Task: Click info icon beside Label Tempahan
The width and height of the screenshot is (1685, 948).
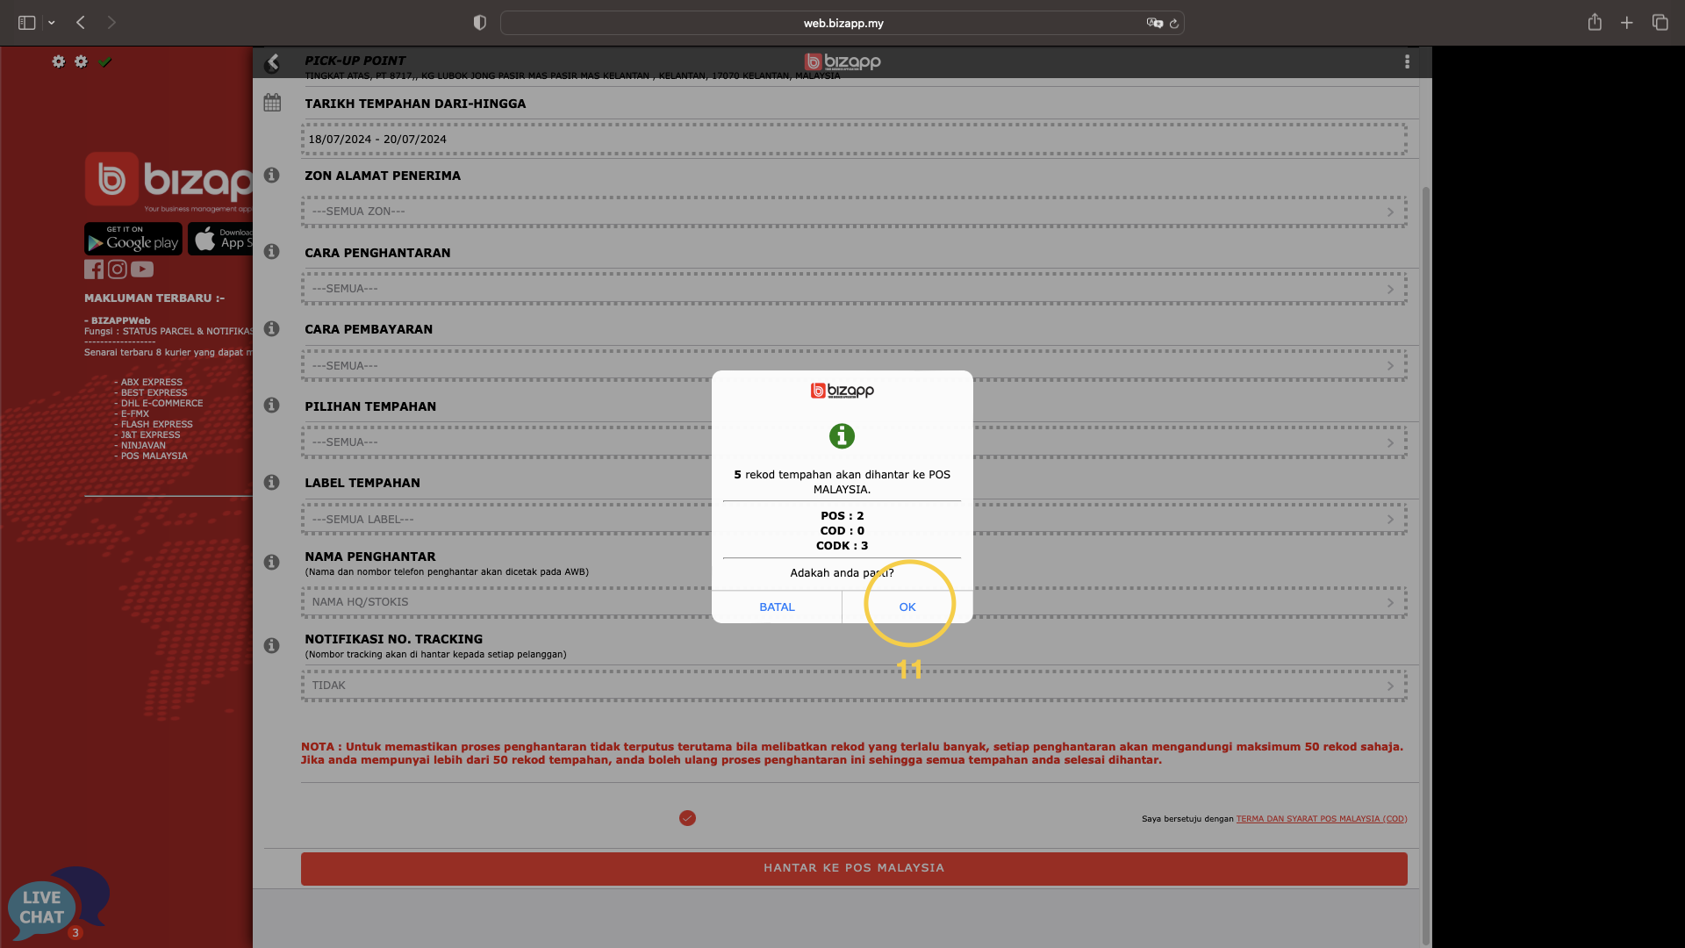Action: coord(272,482)
